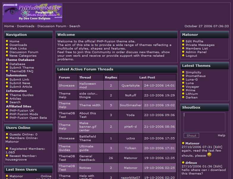233x179 pixels.
Task: Open the Simplicity theme
Action: click(x=193, y=72)
